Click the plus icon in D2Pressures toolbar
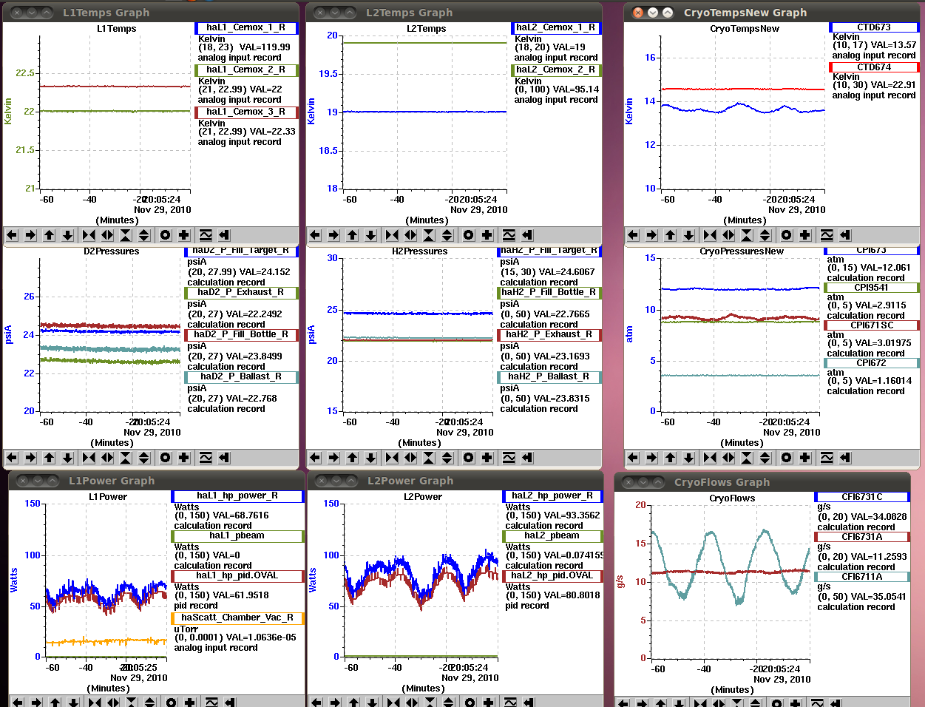Viewport: 925px width, 707px height. click(x=184, y=458)
